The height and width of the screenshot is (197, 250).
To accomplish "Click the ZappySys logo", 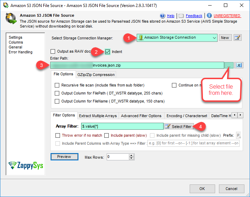I will 26,165.
